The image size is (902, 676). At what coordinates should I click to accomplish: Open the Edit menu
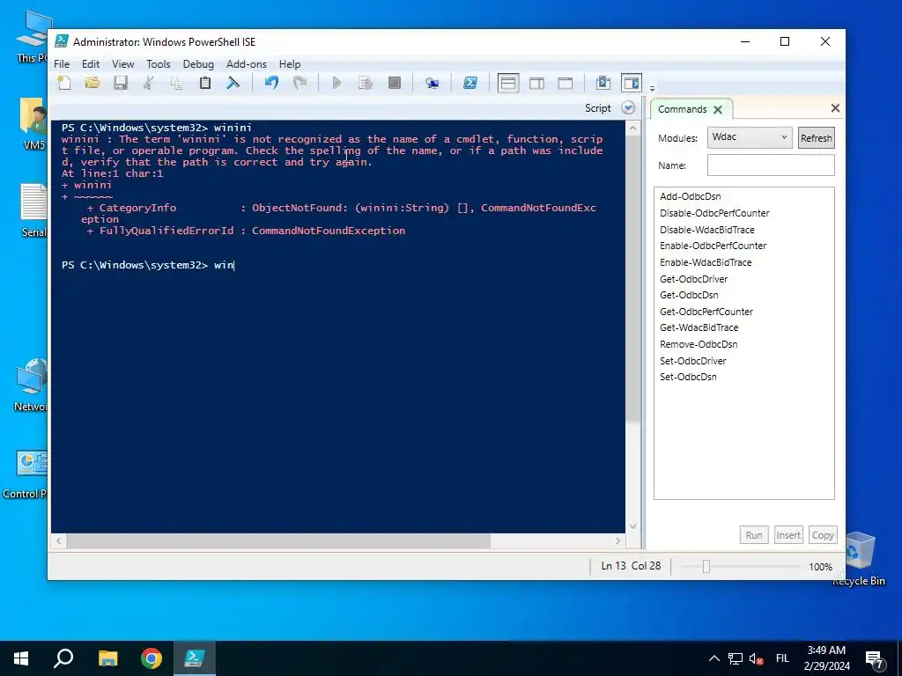pos(91,63)
